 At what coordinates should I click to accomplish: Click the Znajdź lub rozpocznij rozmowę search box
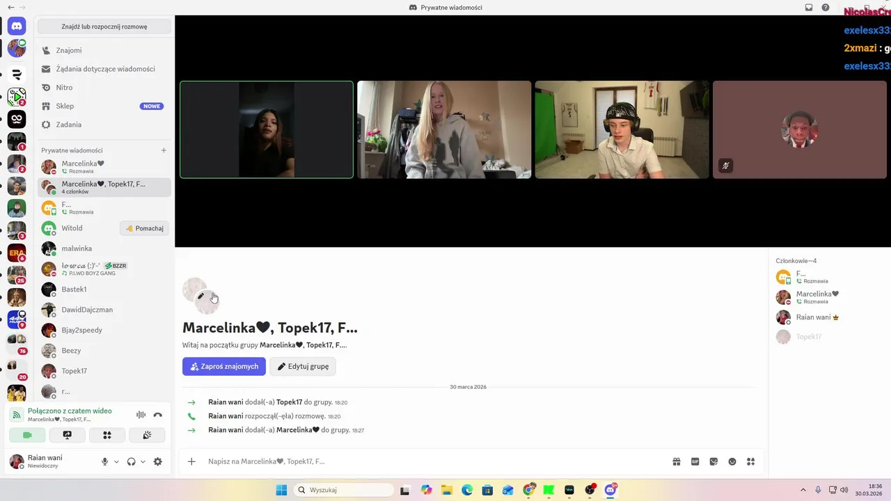[x=104, y=26]
